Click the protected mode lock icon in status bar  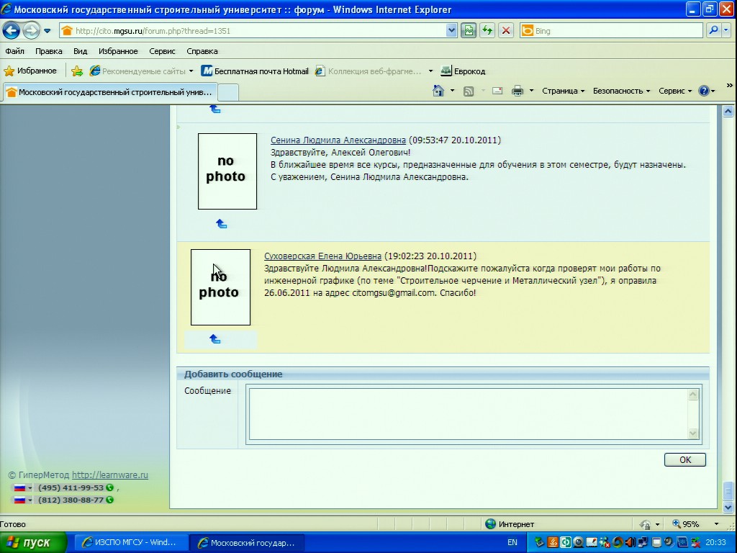[x=646, y=524]
